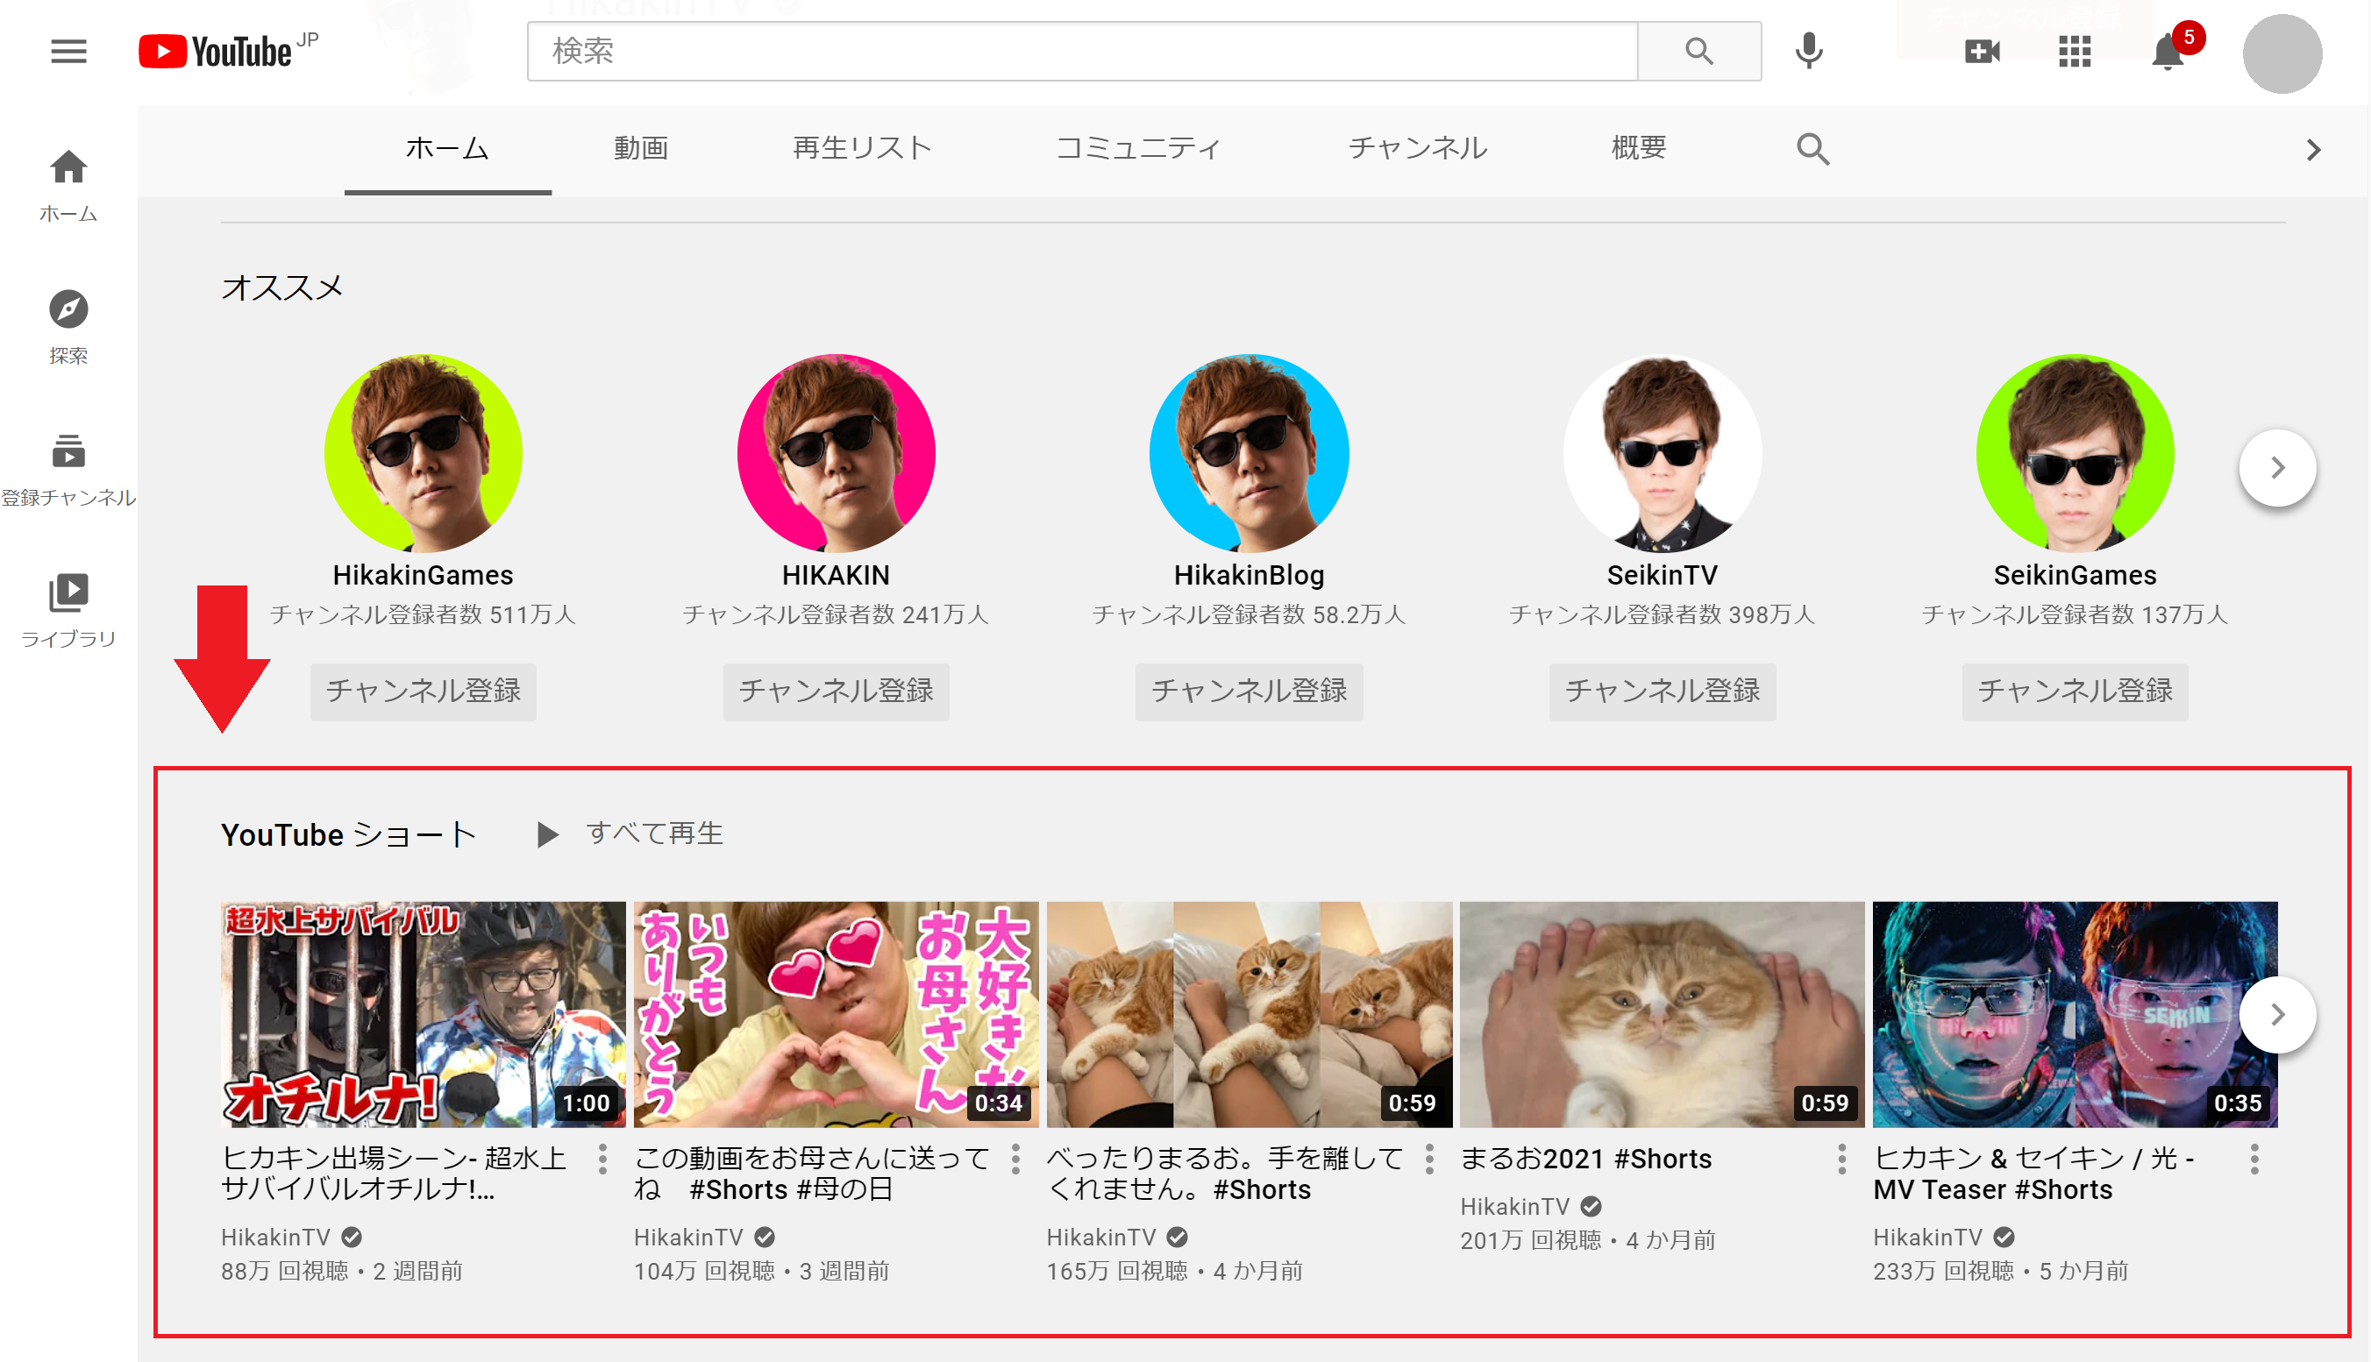
Task: Open channel search icon in tab bar
Action: click(x=1812, y=149)
